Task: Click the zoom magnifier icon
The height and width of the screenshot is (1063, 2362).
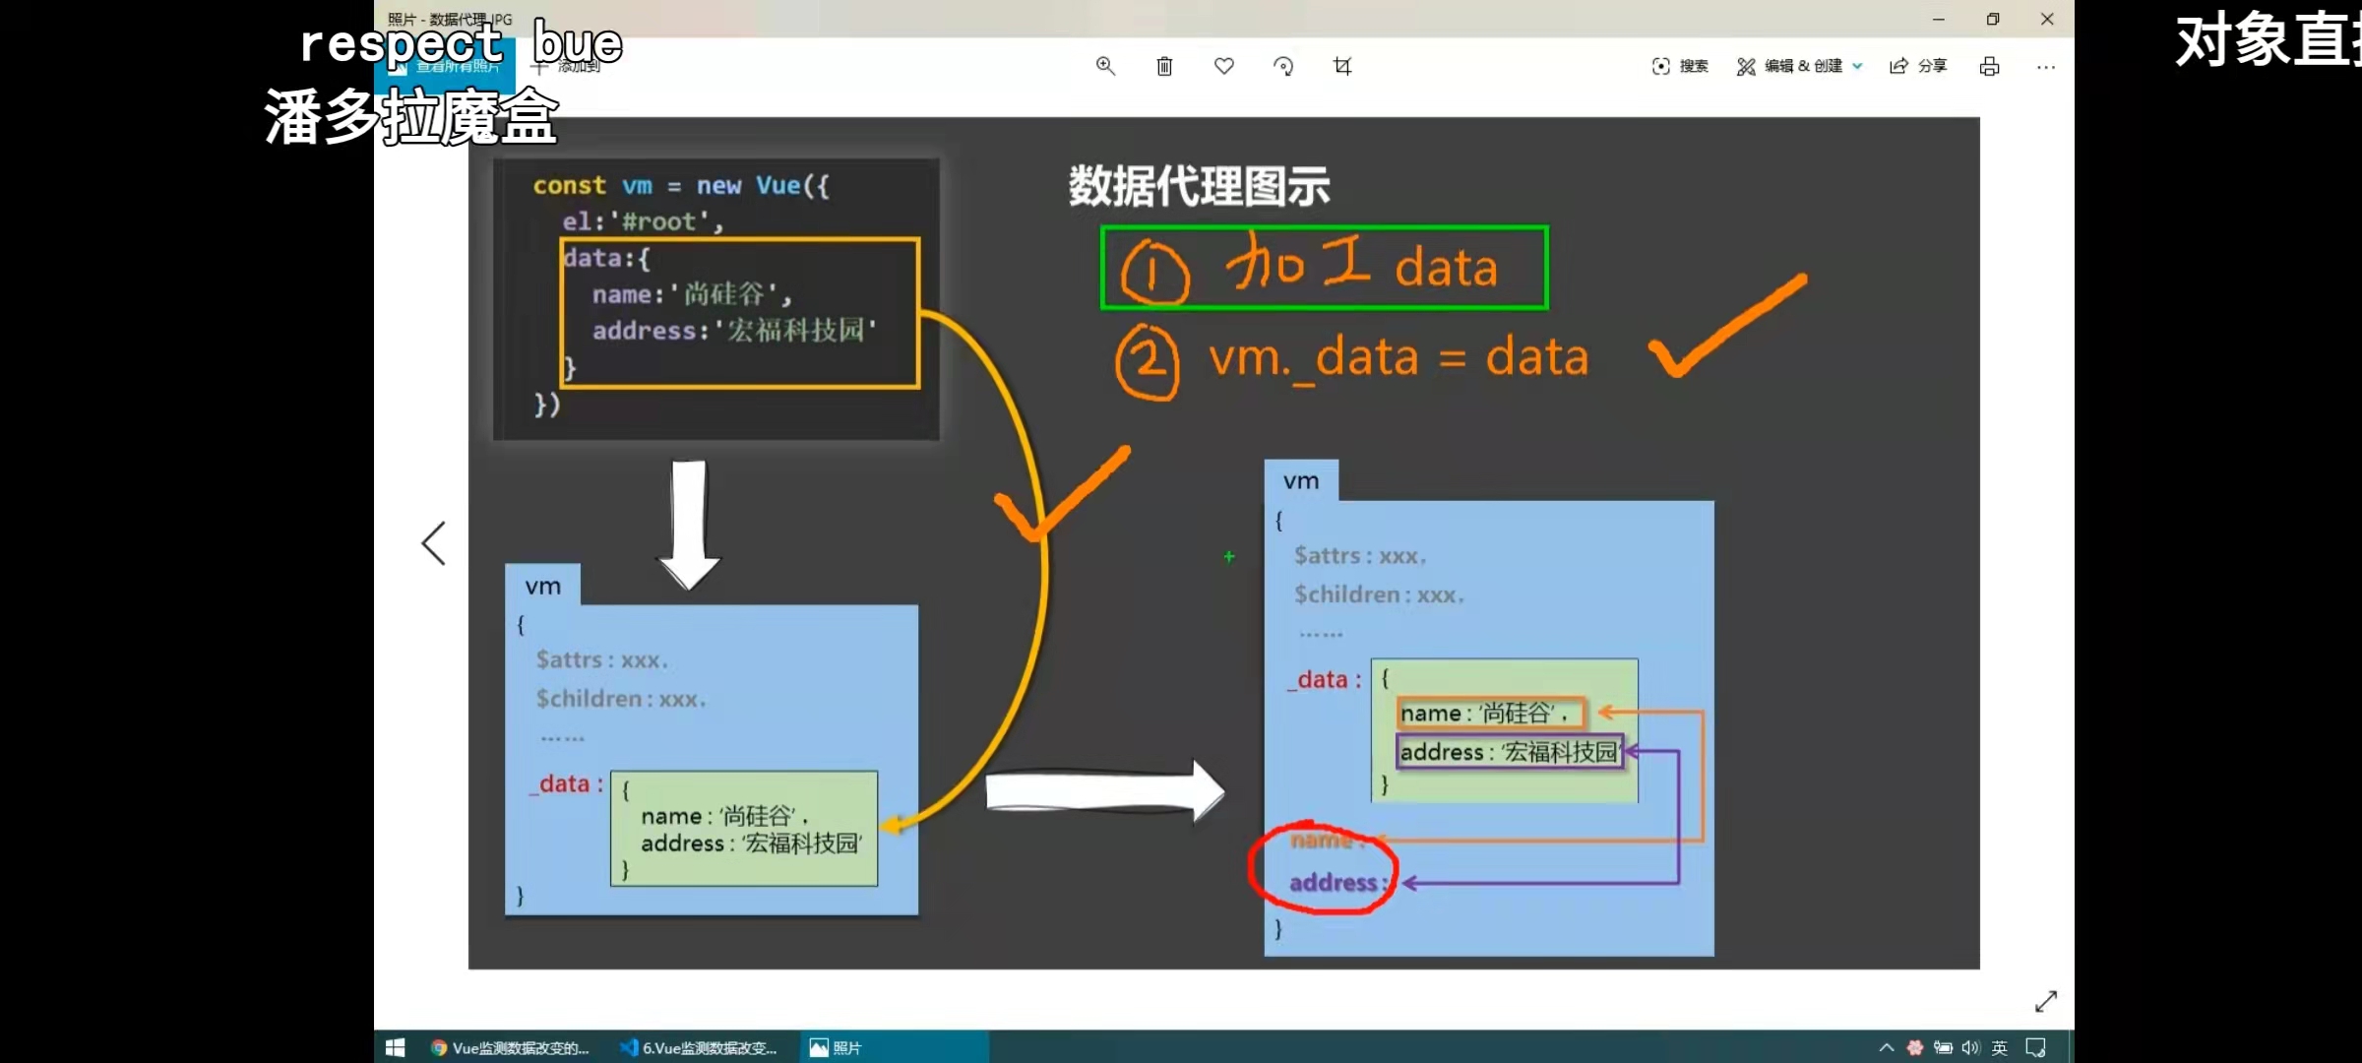Action: click(x=1105, y=66)
